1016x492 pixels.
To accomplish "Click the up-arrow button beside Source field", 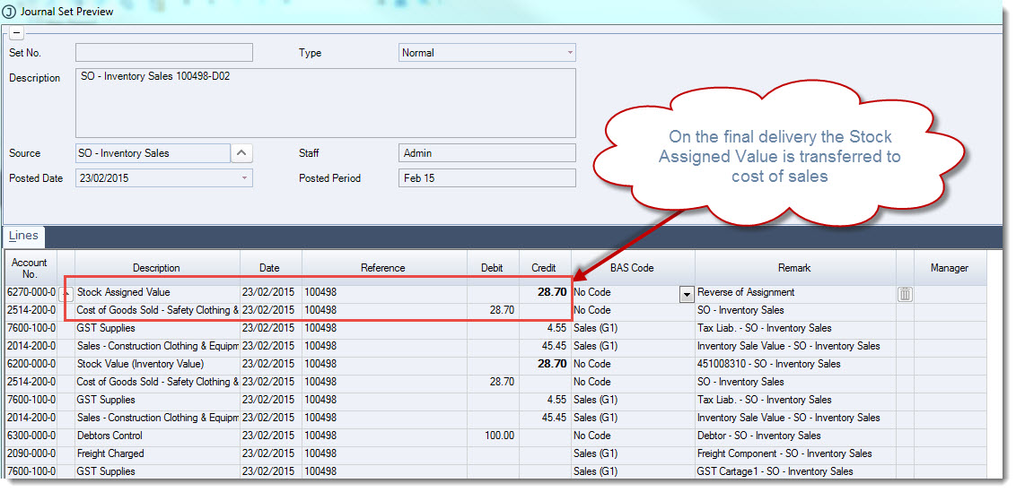I will tap(241, 152).
